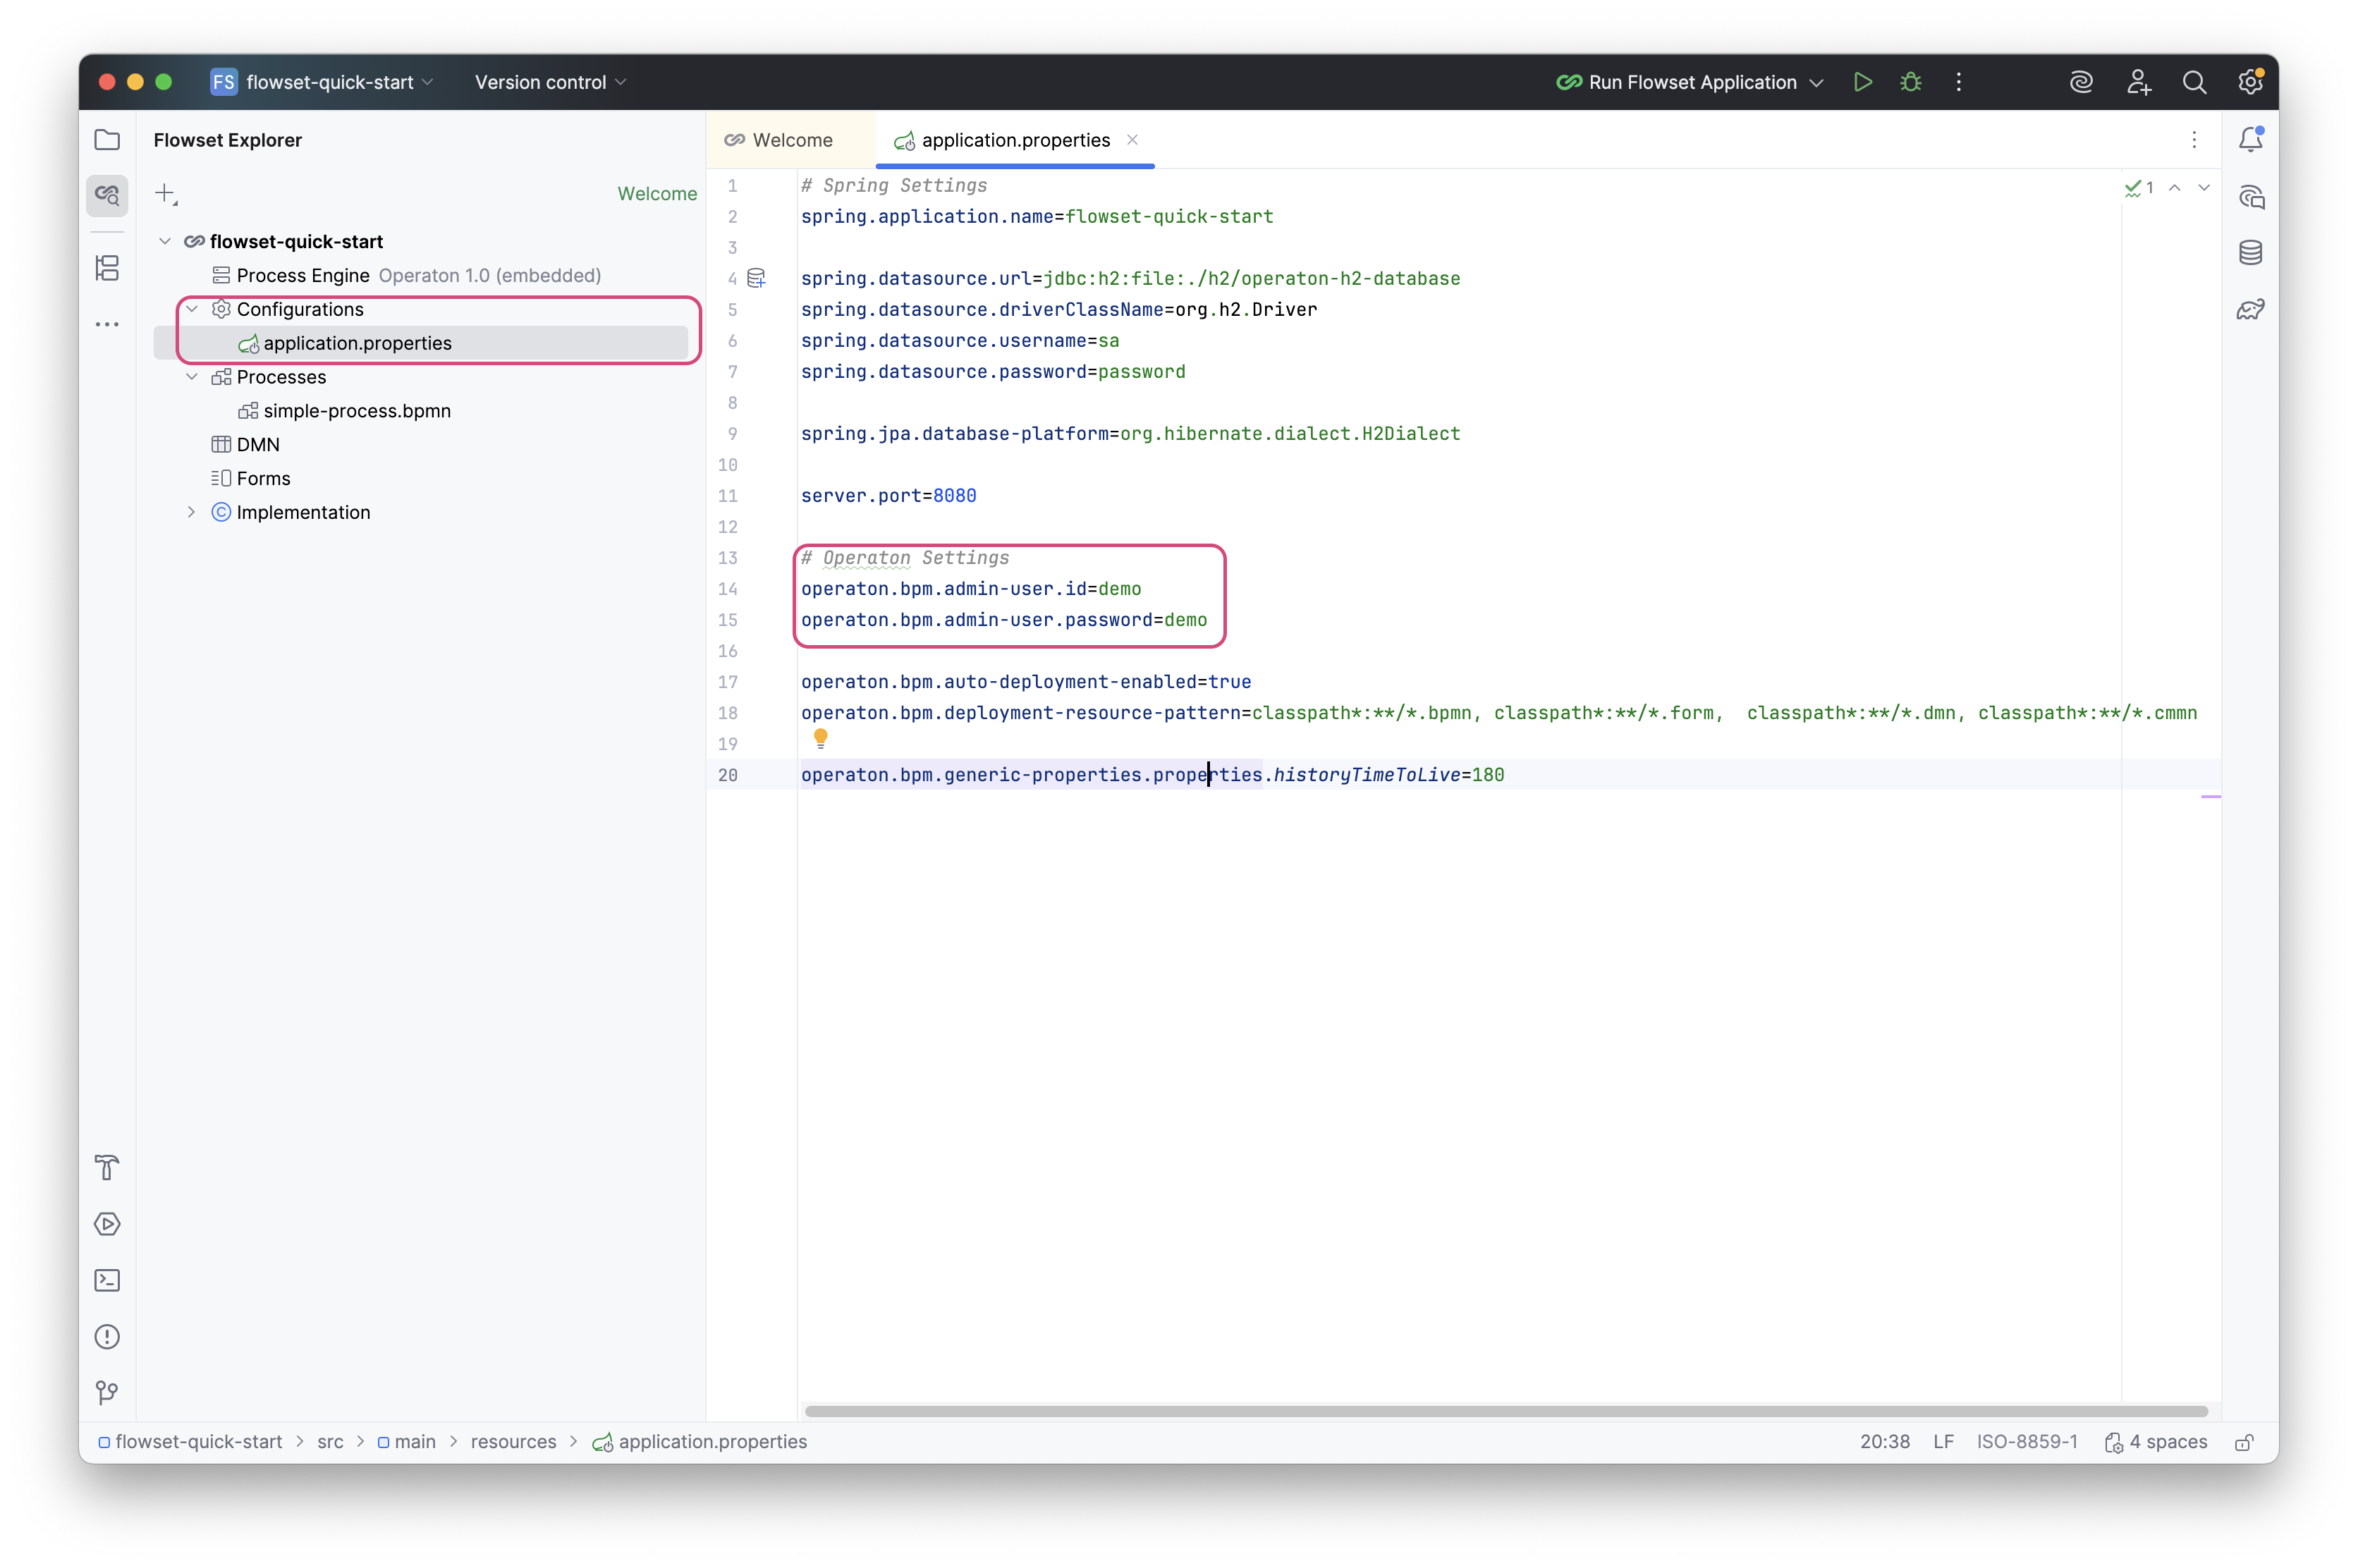Open the Services tool window

click(x=107, y=1224)
